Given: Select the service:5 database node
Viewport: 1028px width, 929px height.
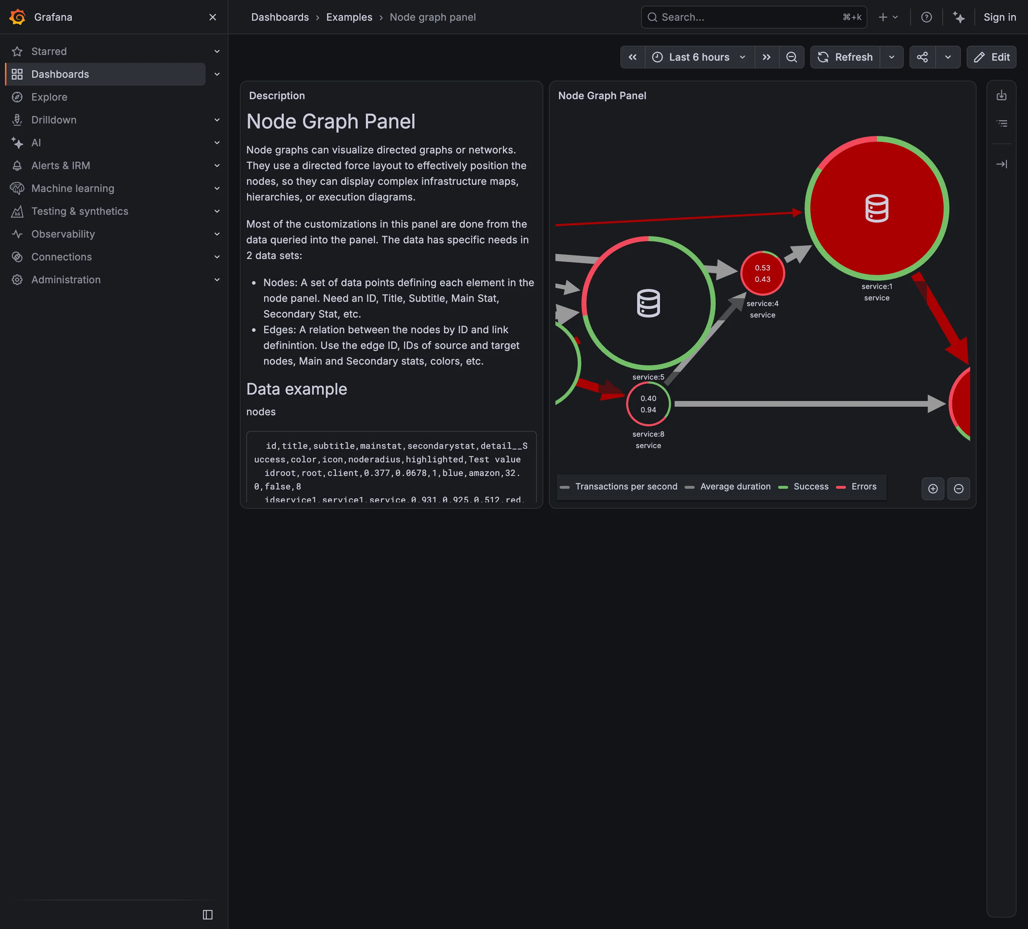Looking at the screenshot, I should pos(648,303).
